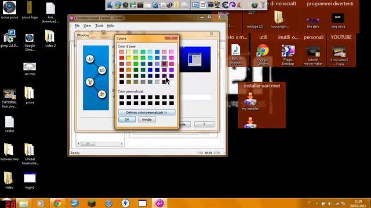Image resolution: width=371 pixels, height=208 pixels.
Task: Click the 'YOUTUBE' fence title
Action: point(341,37)
